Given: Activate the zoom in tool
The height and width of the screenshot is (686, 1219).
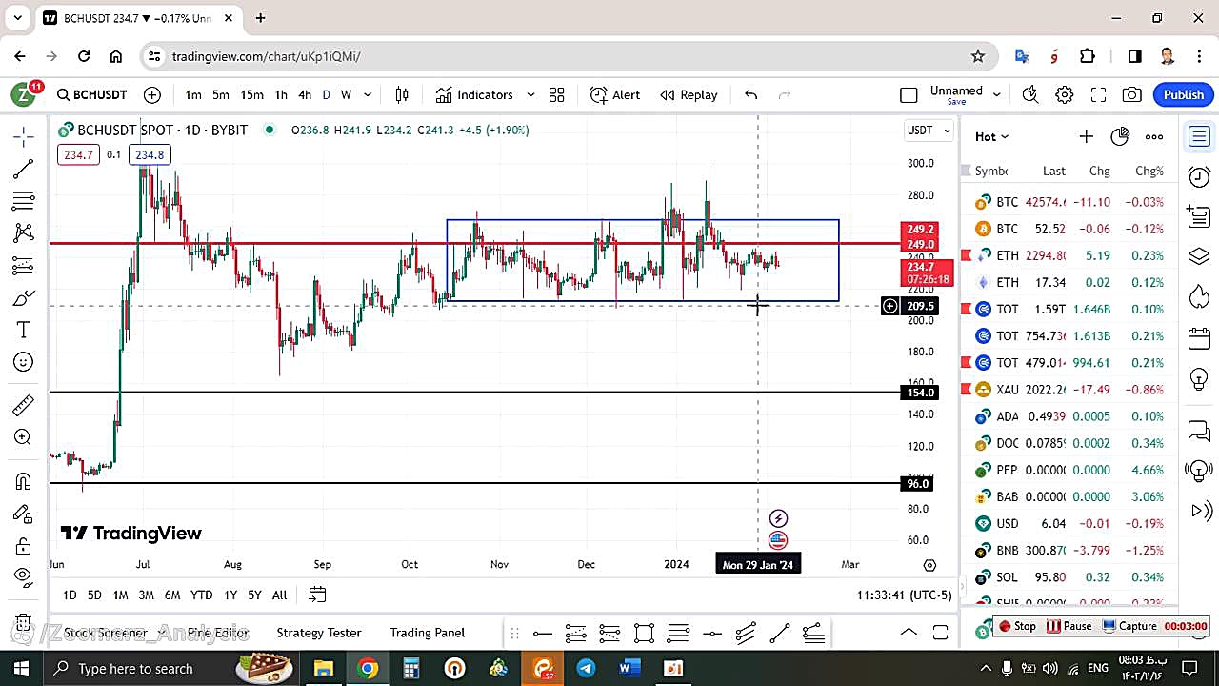Looking at the screenshot, I should pos(24,437).
